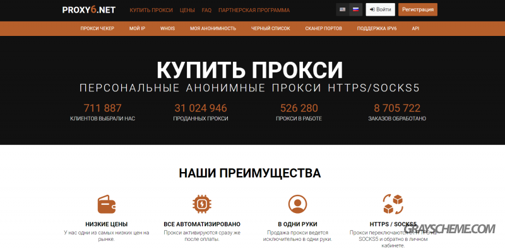
Task: Click the Войти login button
Action: point(381,9)
